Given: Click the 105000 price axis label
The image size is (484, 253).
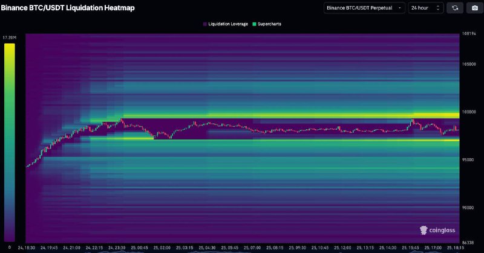Looking at the screenshot, I should pyautogui.click(x=468, y=64).
